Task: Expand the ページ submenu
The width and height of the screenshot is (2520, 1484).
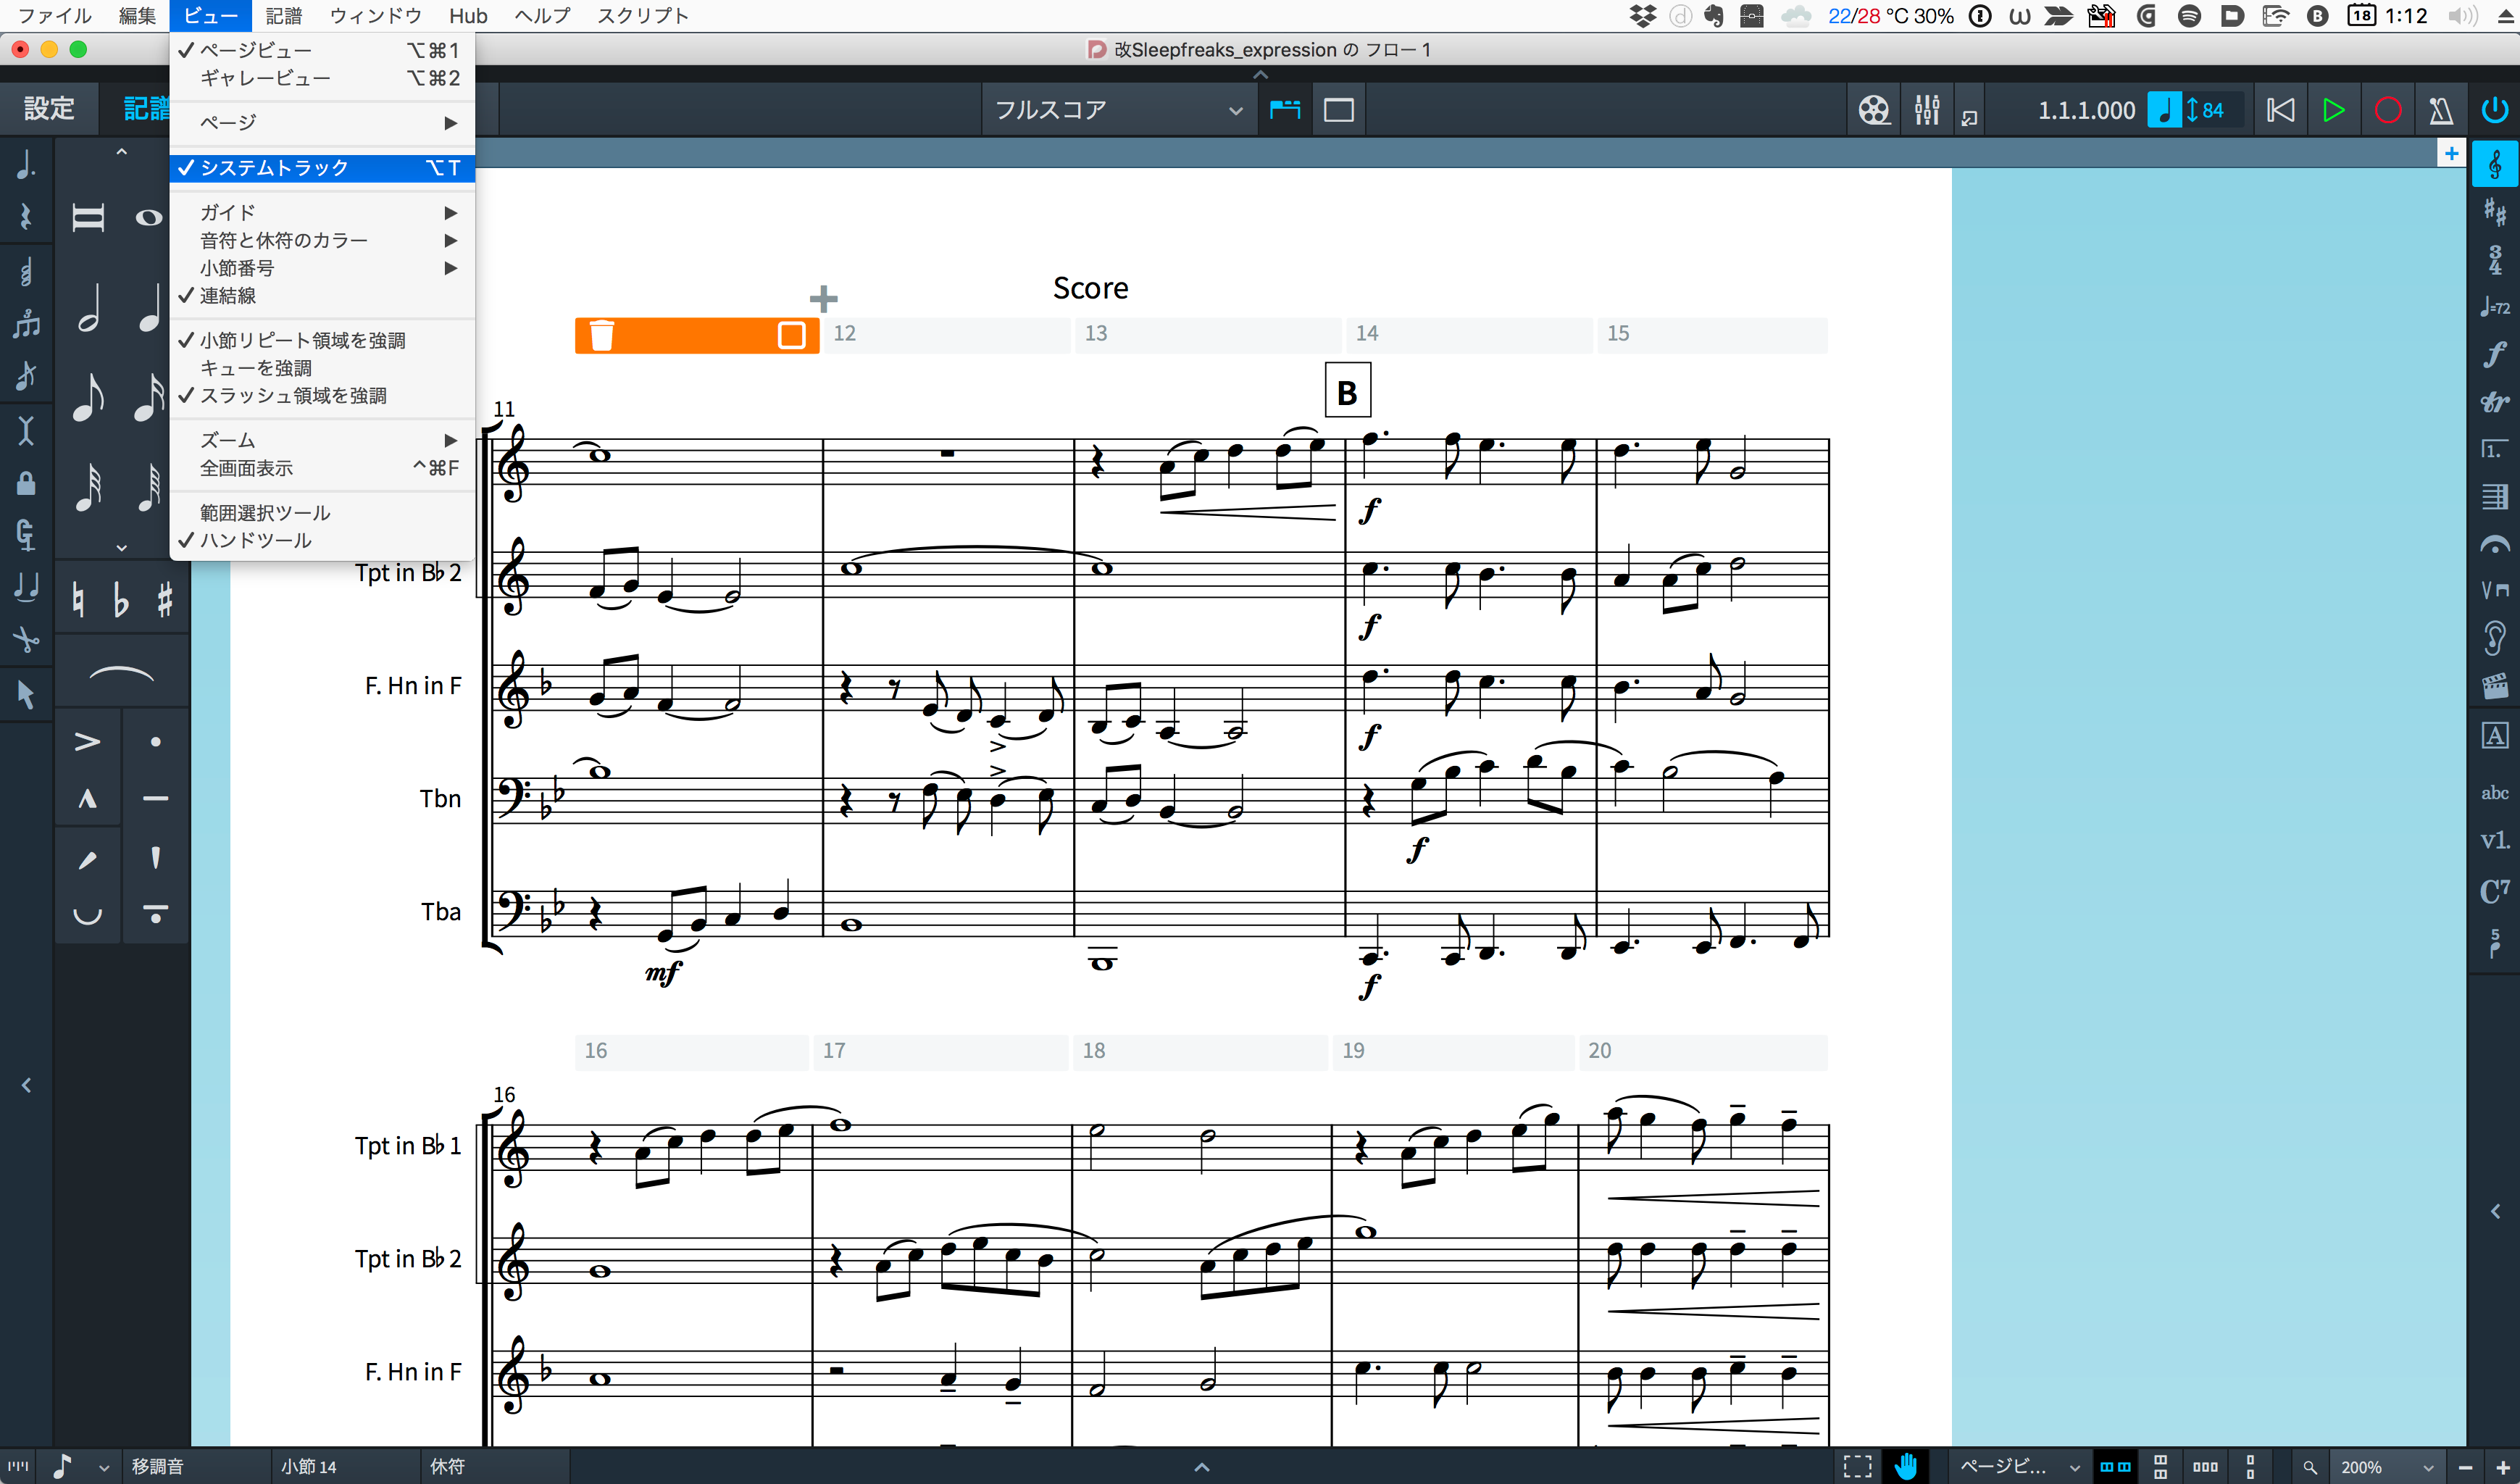Action: [x=322, y=123]
